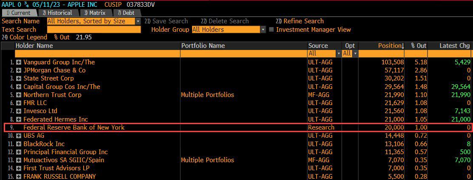Image resolution: width=473 pixels, height=180 pixels.
Task: Click Principal Financial Latest Chg 500
Action: [x=465, y=152]
